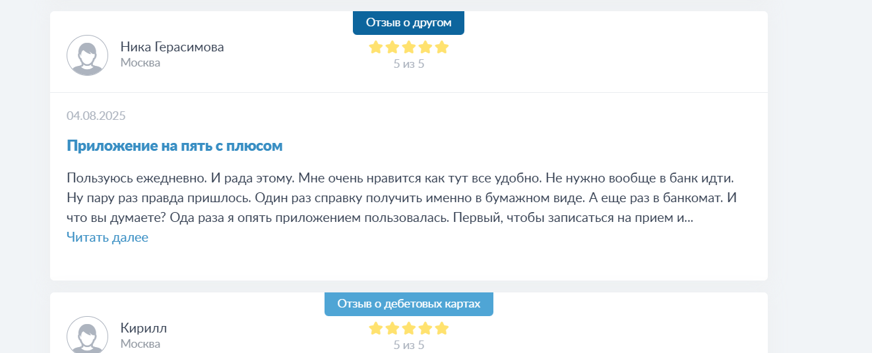
Task: Open the "Отзыв о дебетовых картах" badge
Action: (x=409, y=304)
